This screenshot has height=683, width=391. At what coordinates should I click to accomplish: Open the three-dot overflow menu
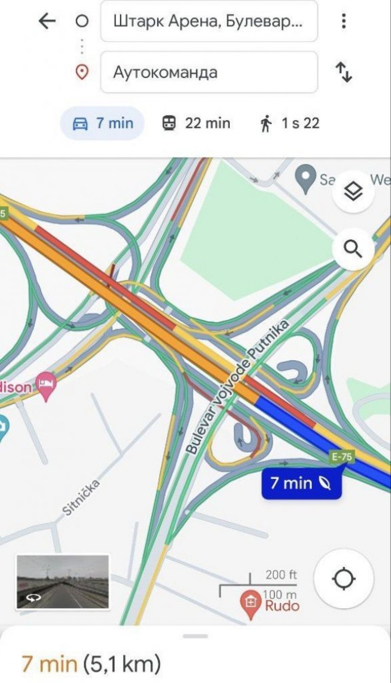click(344, 21)
